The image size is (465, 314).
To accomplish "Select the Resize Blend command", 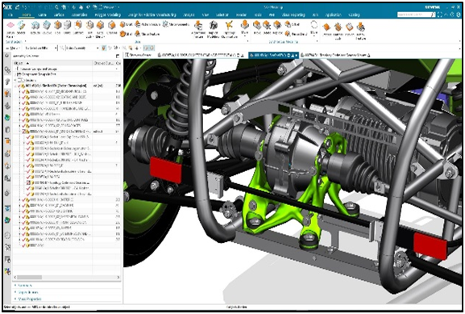I will click(x=296, y=34).
